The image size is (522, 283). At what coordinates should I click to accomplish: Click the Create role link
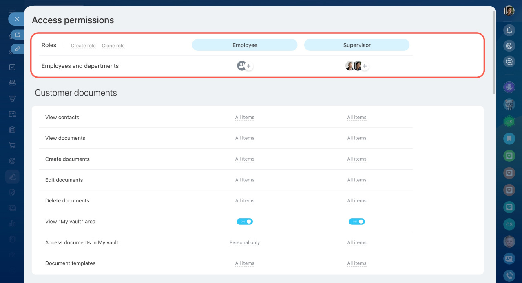(83, 46)
